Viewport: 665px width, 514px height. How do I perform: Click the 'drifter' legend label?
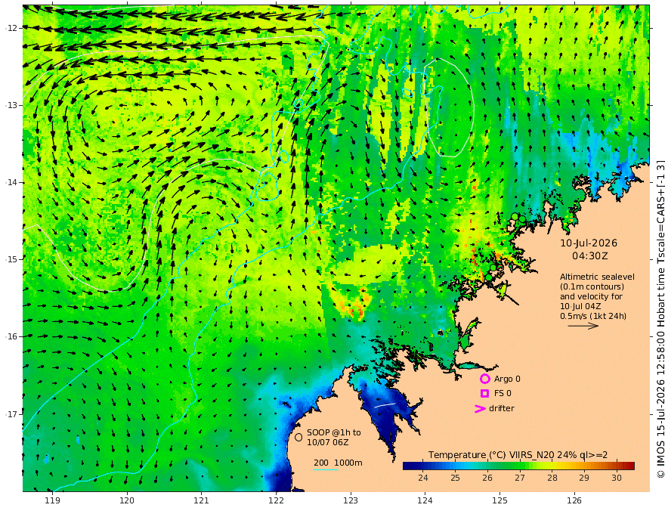(x=502, y=408)
